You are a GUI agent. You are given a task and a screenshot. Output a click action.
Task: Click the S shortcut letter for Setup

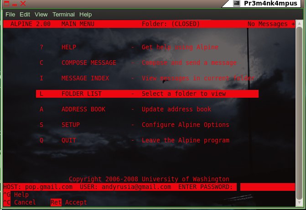41,125
